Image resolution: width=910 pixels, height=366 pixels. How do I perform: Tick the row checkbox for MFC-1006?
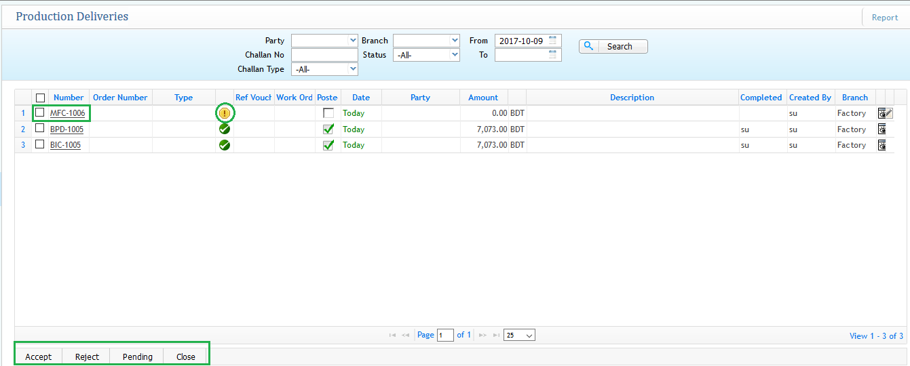(40, 113)
